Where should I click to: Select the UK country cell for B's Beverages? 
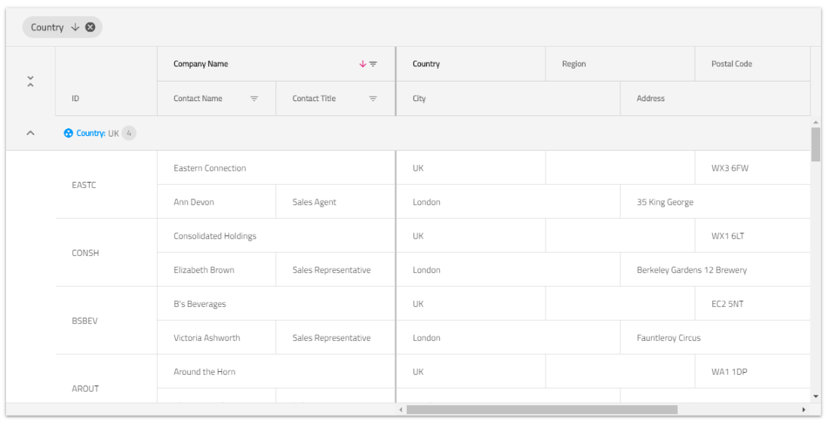(471, 303)
